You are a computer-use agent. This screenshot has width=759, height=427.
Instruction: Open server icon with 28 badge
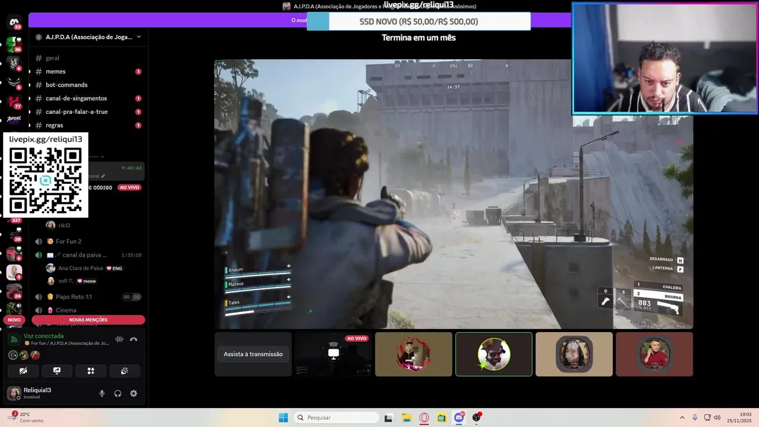pos(14,235)
